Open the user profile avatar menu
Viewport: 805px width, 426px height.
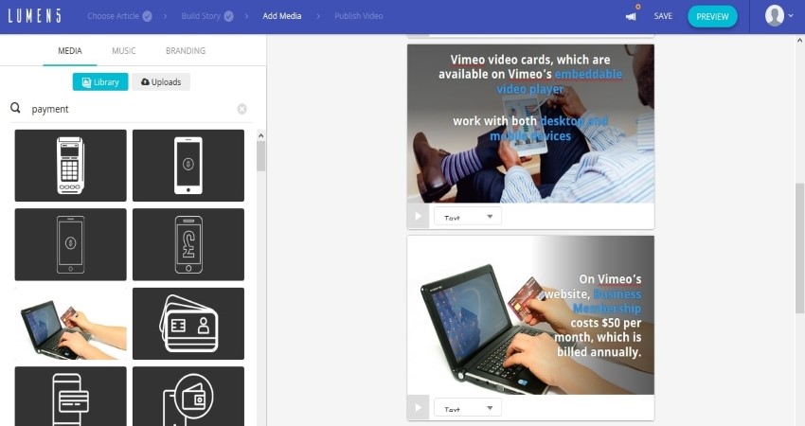tap(774, 15)
